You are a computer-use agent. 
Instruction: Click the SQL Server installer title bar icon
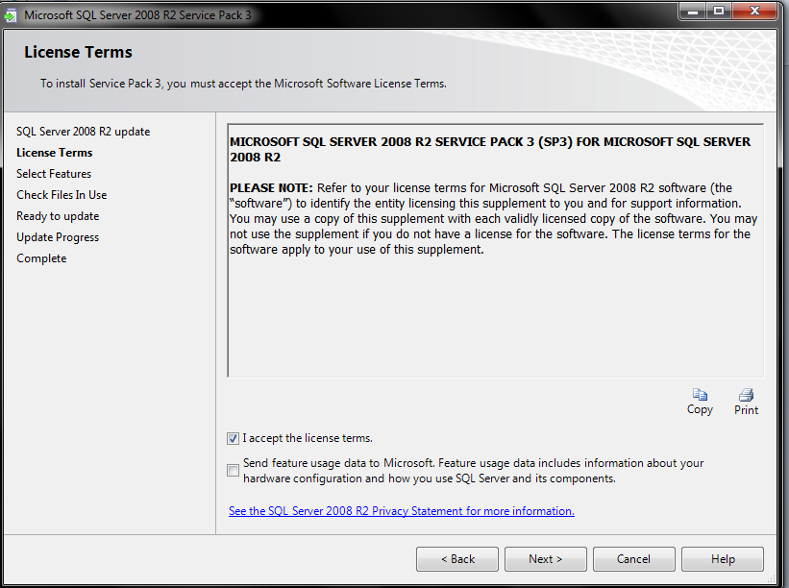10,15
